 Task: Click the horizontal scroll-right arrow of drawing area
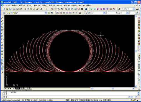(x=133, y=88)
